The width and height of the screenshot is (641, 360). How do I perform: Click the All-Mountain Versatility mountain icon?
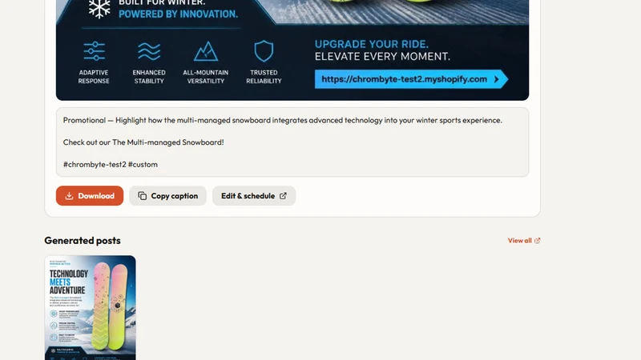[x=206, y=51]
